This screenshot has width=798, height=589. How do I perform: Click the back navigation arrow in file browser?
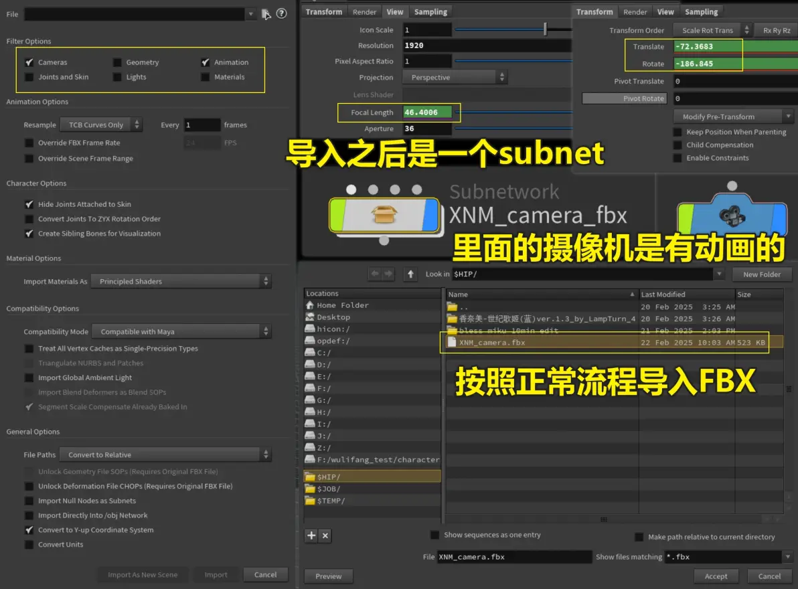coord(375,274)
